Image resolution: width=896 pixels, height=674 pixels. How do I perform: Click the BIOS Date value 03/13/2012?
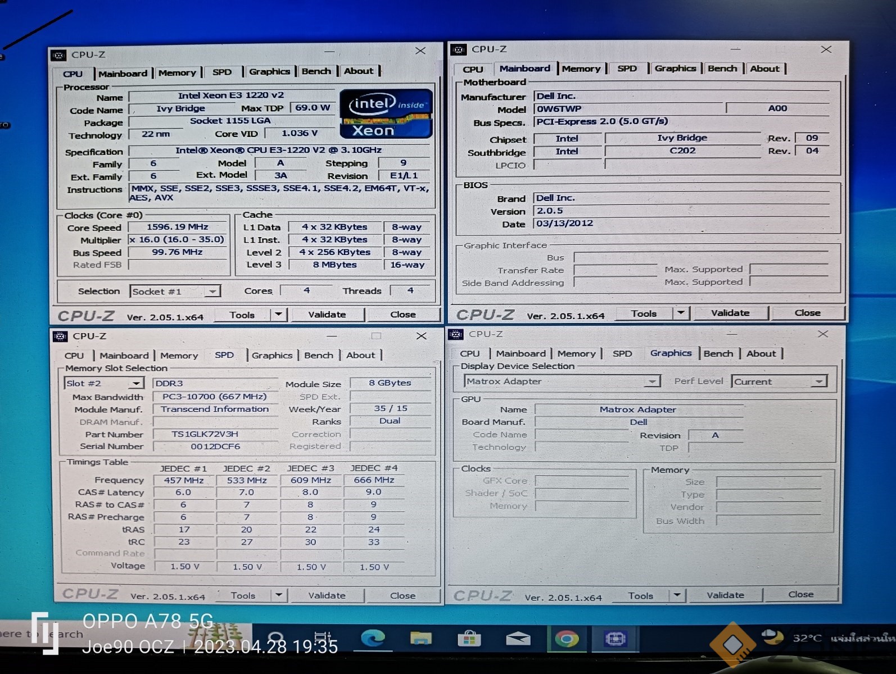(681, 224)
